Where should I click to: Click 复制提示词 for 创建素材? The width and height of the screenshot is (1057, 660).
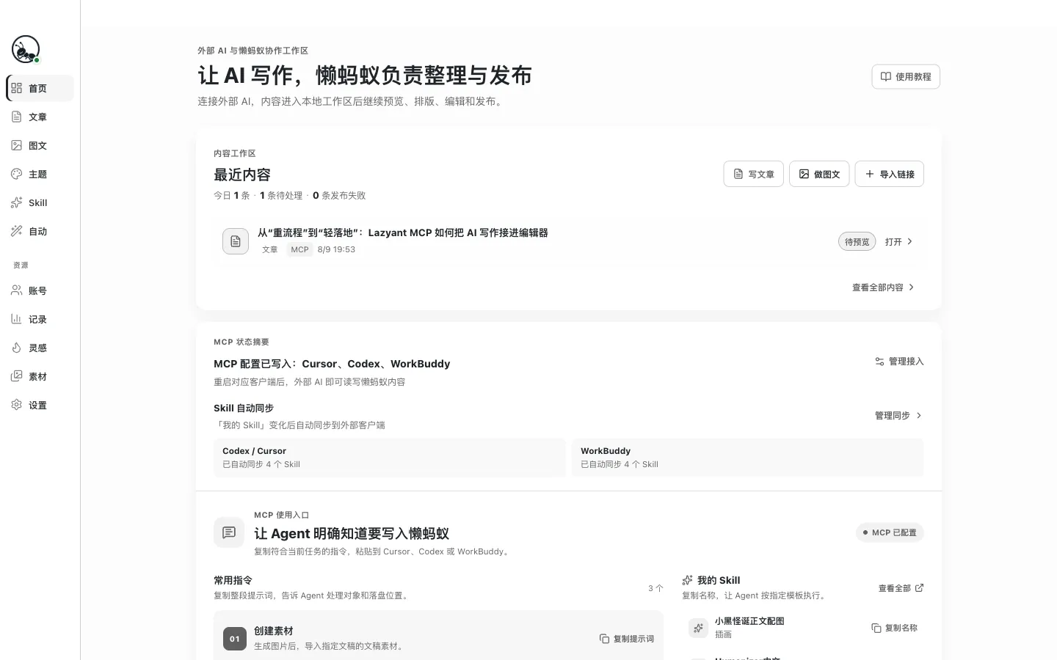(x=627, y=639)
